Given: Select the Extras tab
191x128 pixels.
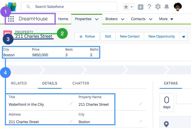Looking at the screenshot, I should pos(171,83).
